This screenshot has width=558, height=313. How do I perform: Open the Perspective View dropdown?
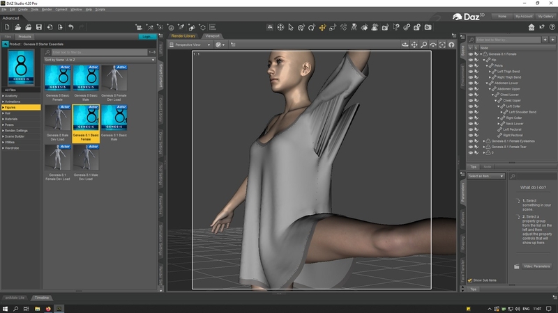coord(190,45)
